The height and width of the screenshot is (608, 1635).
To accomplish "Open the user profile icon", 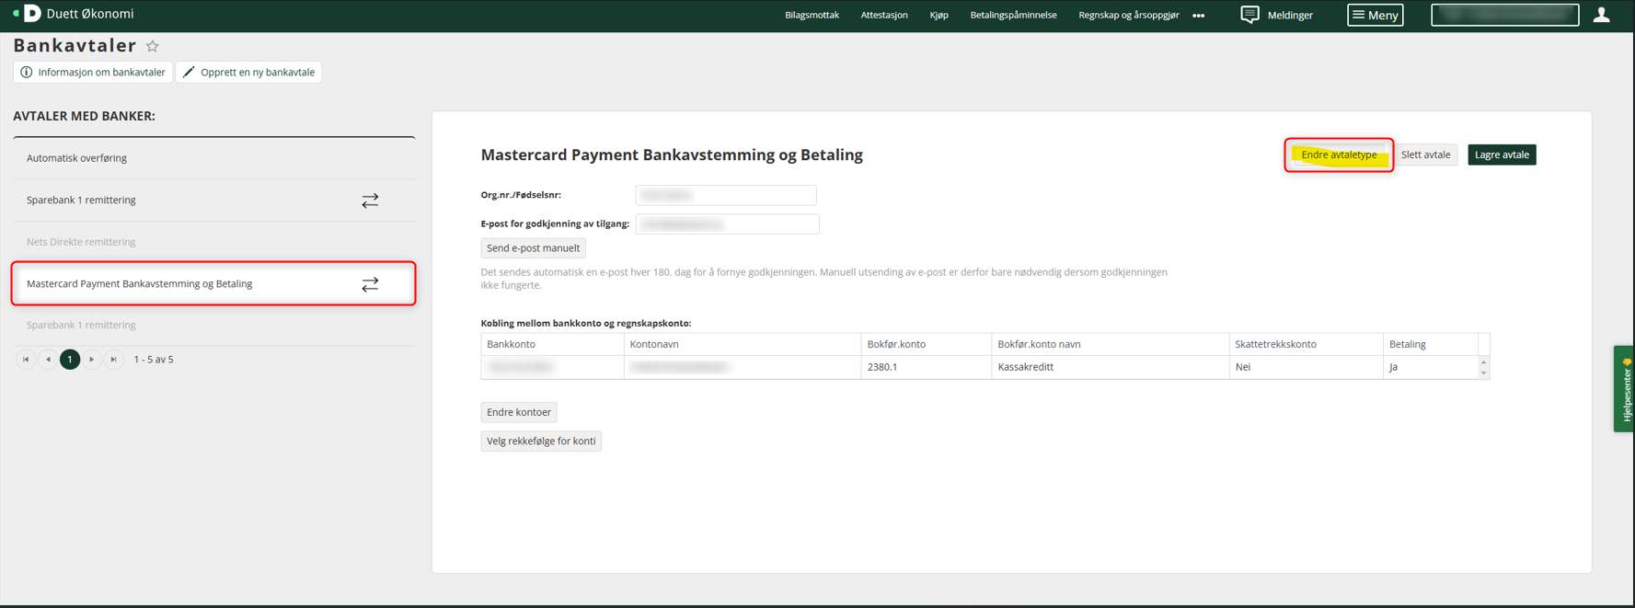I will pos(1601,15).
